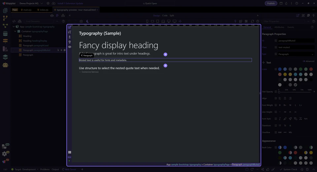Open the CSS styles panel icon
This screenshot has width=317, height=172.
pos(308,16)
